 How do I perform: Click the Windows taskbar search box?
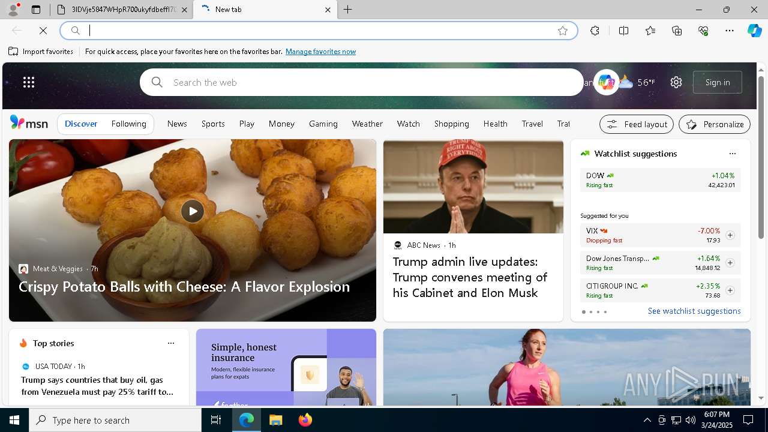click(x=115, y=420)
